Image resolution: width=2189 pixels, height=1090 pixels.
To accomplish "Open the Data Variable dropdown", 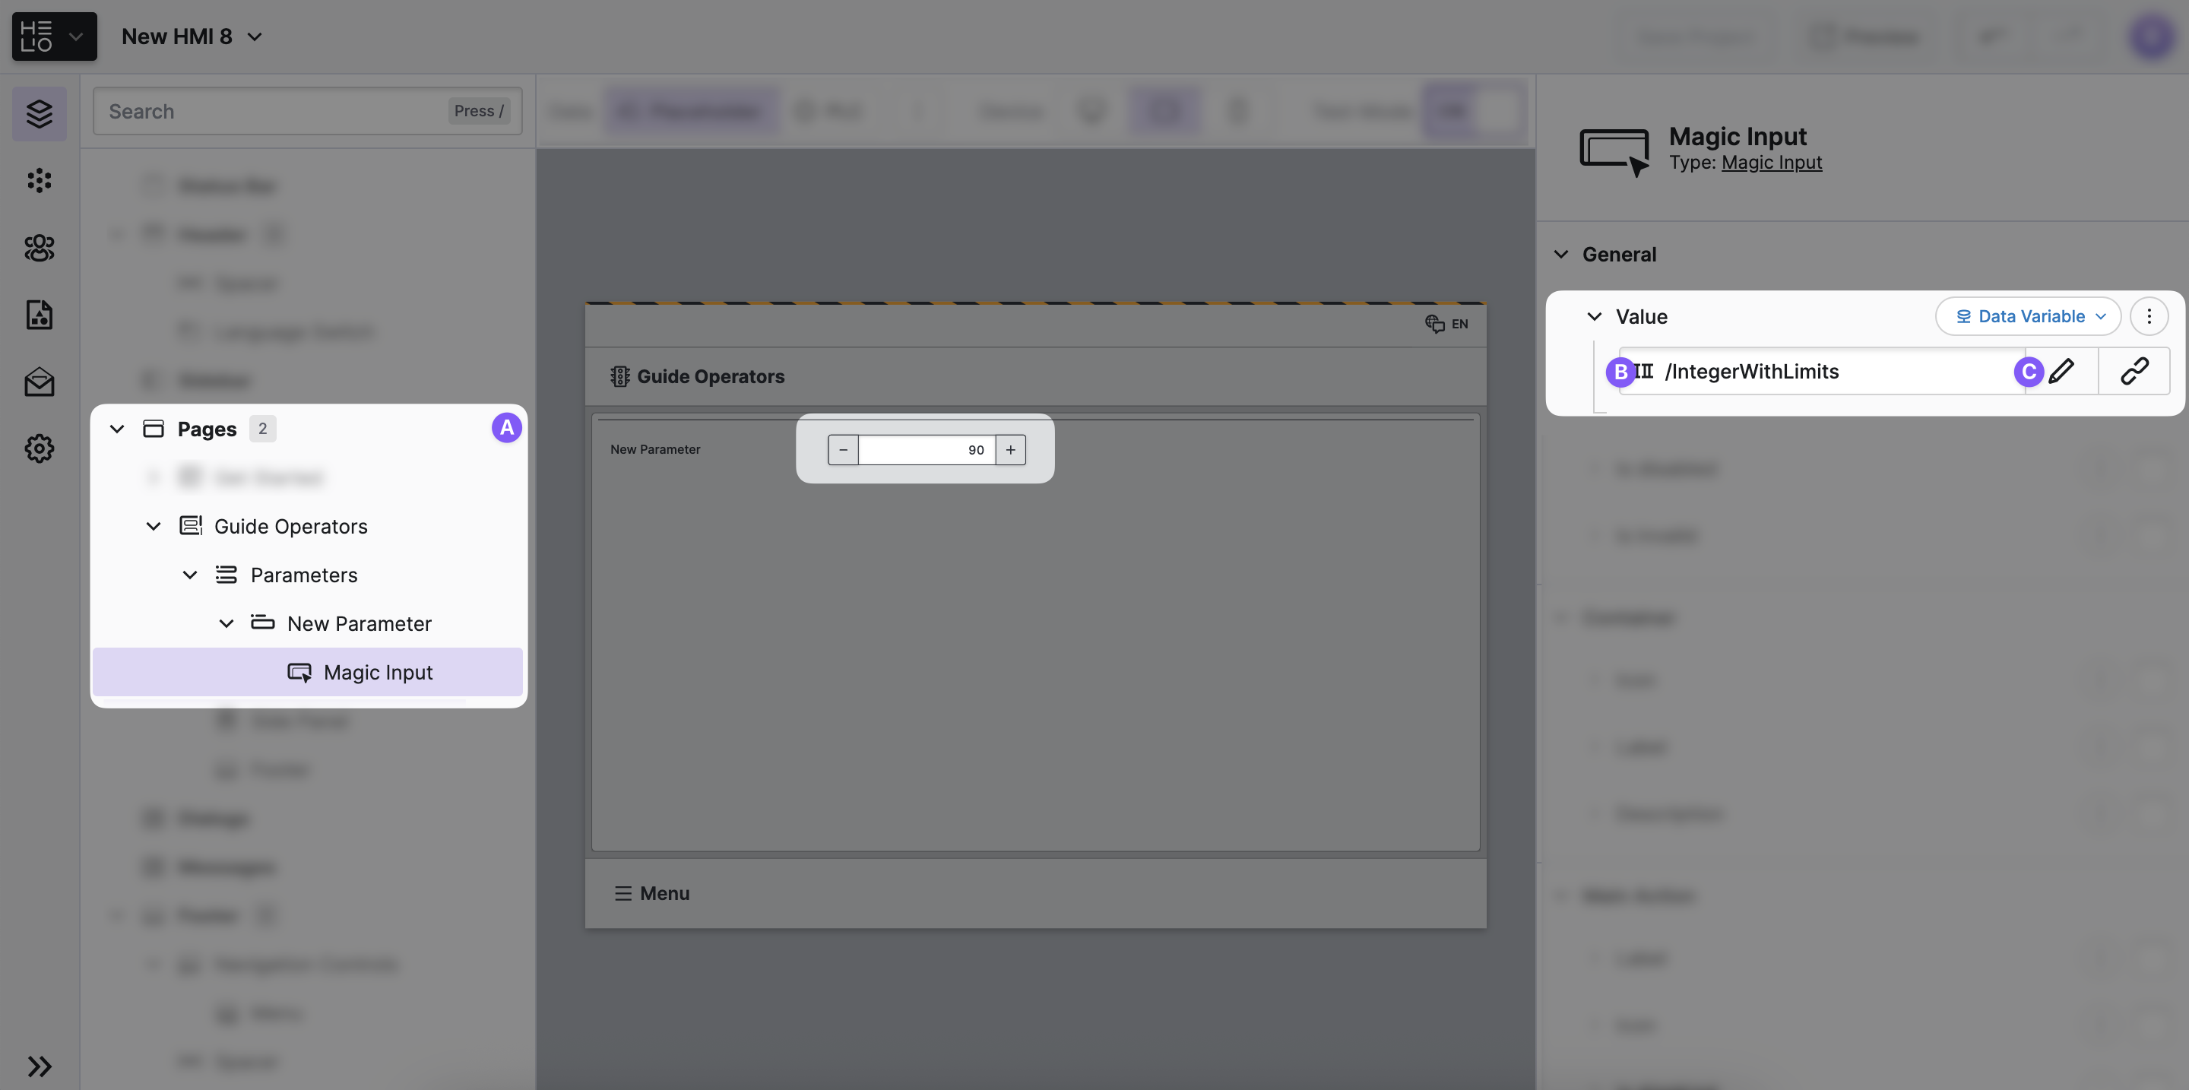I will (2029, 316).
